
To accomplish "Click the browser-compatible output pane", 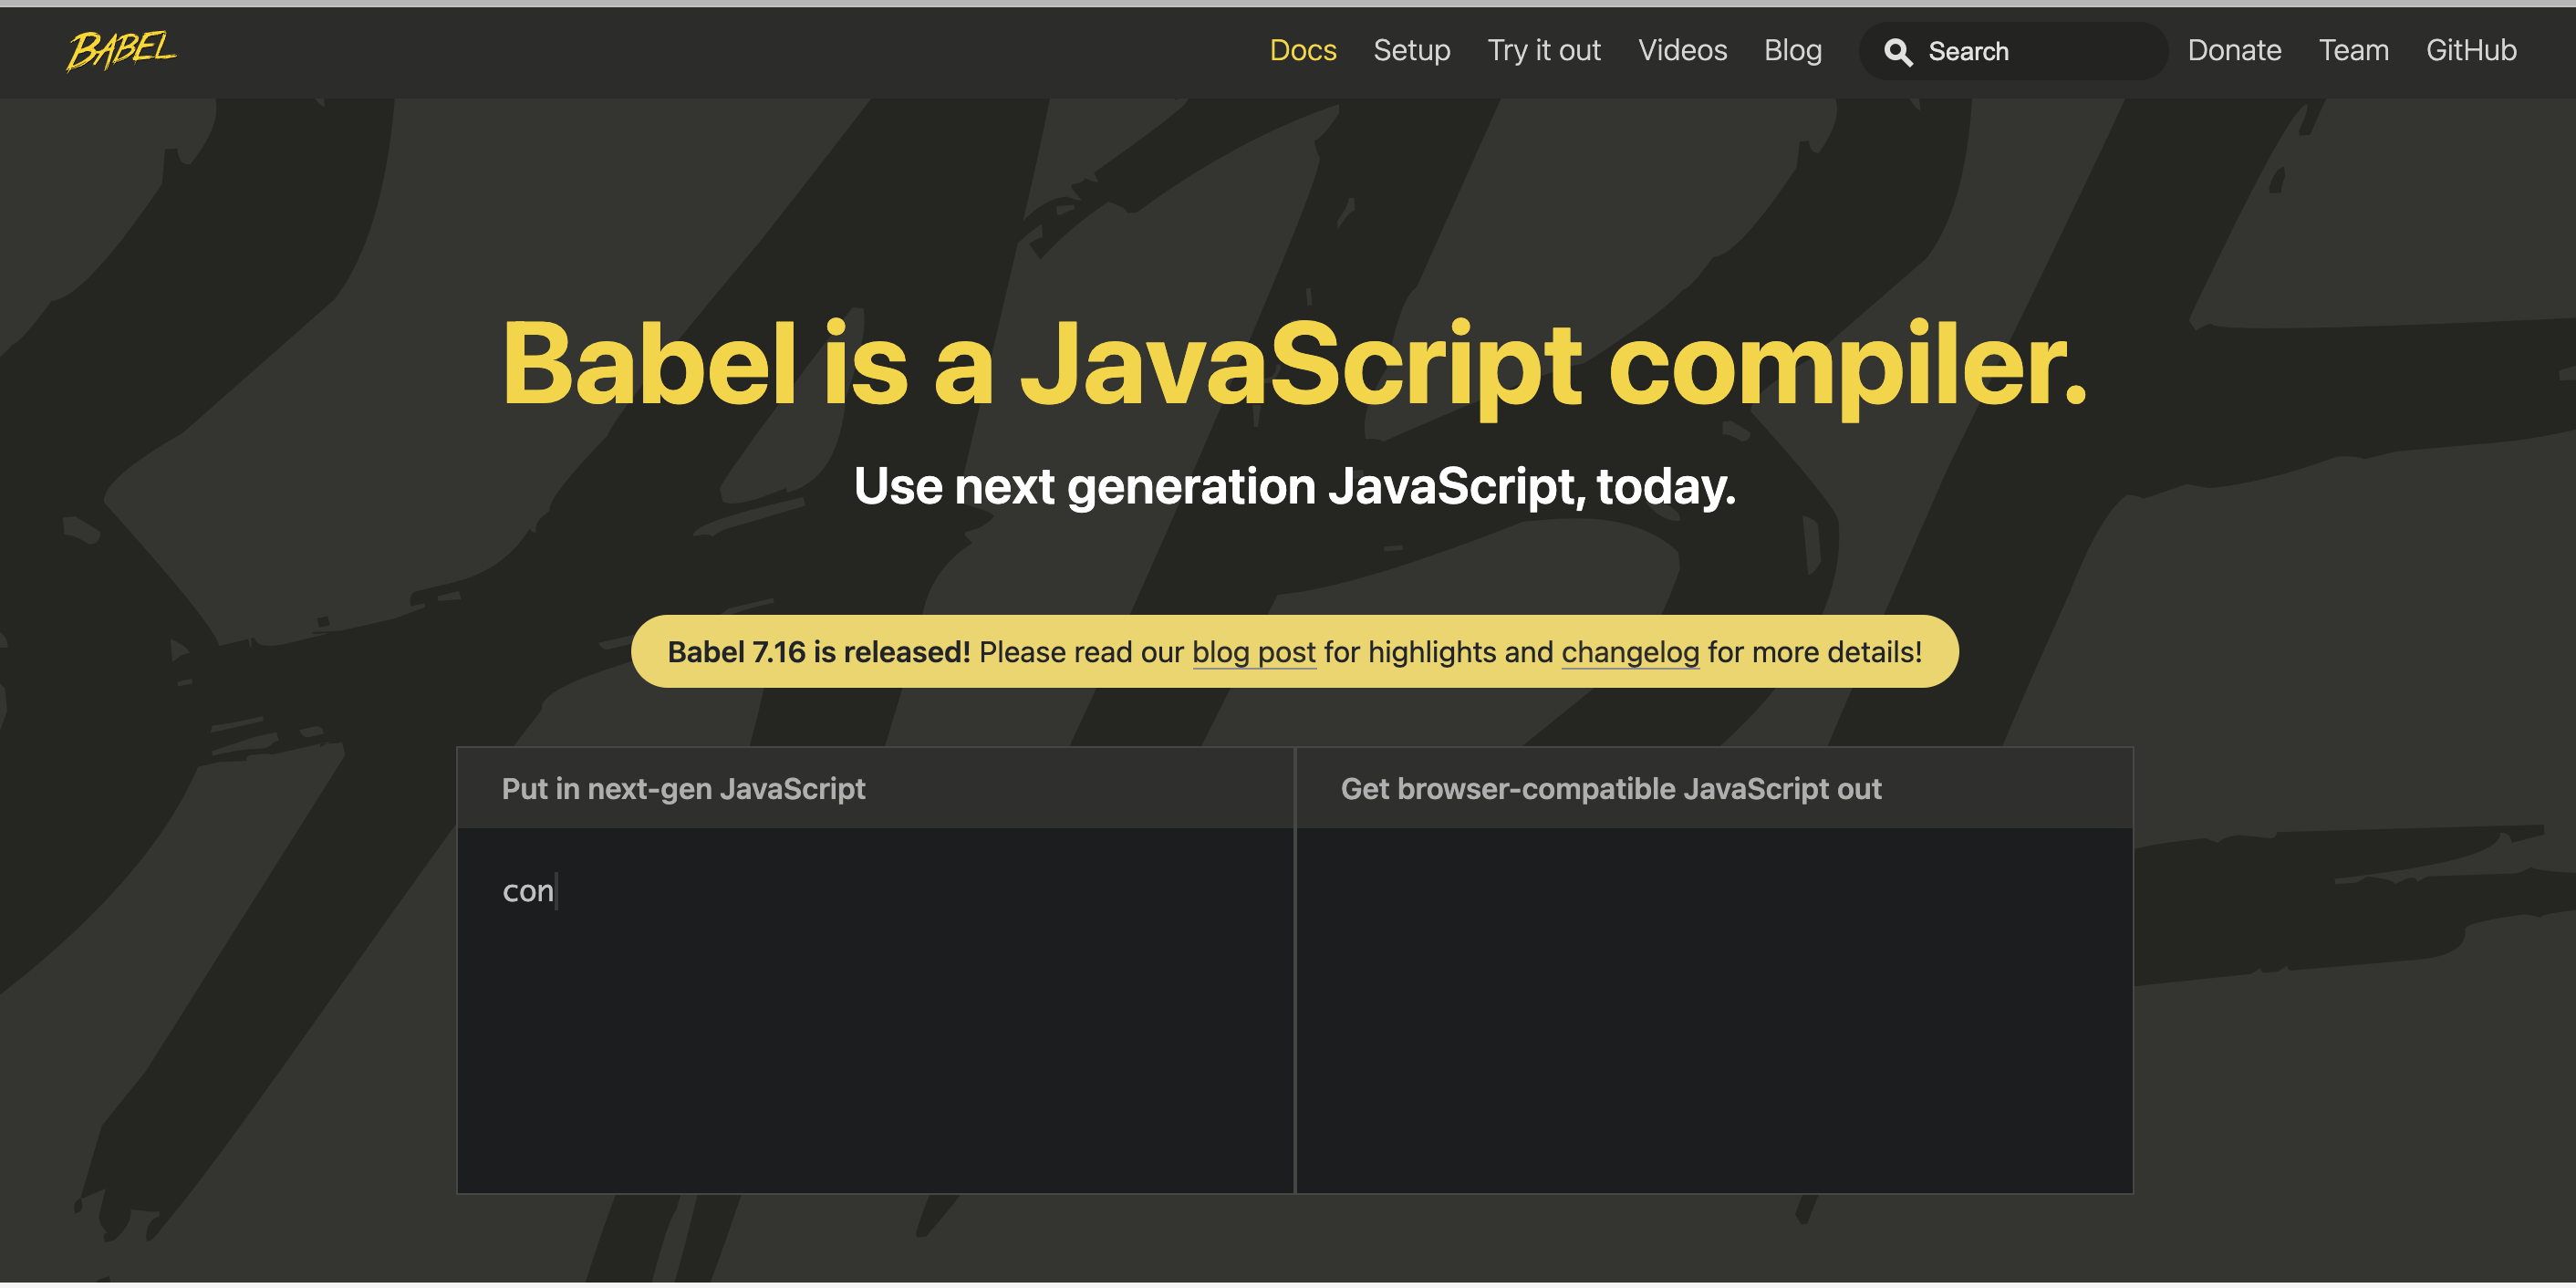I will tap(1714, 1010).
